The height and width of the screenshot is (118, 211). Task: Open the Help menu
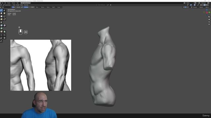[17, 3]
